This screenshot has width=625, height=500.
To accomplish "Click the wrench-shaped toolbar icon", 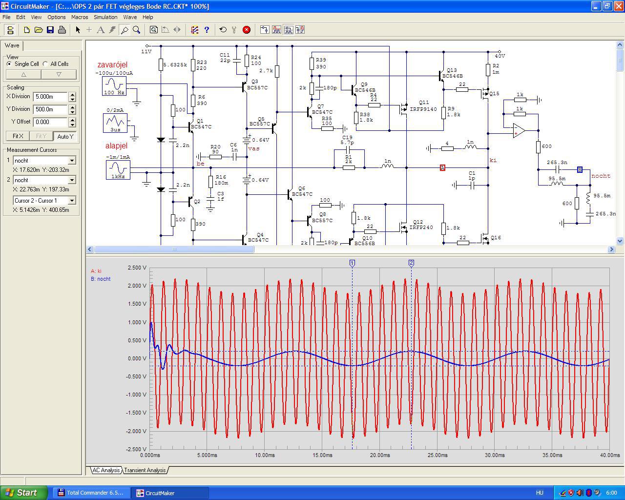I will tap(235, 30).
